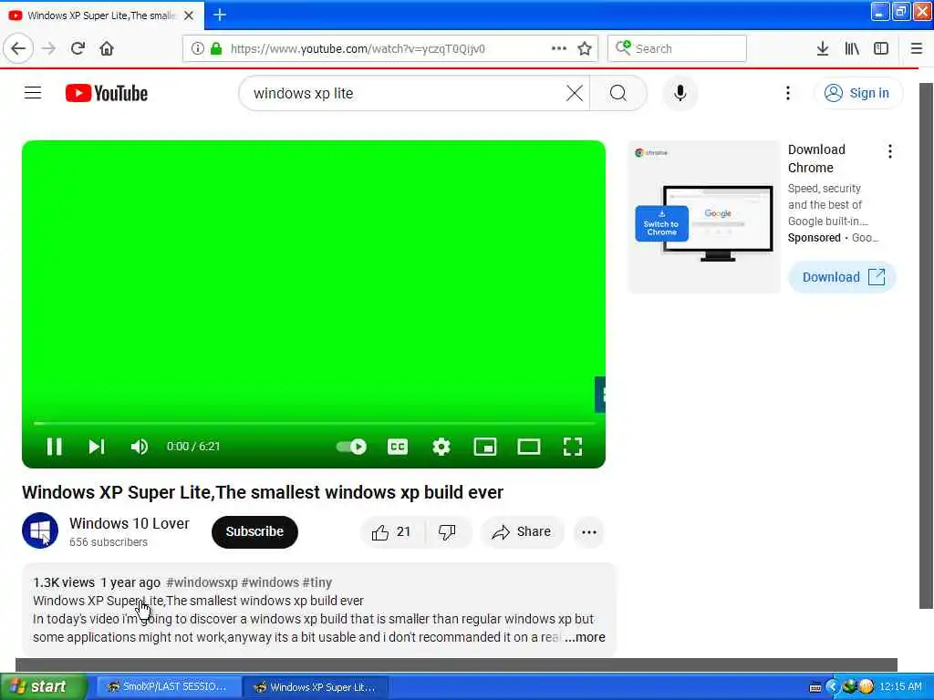Screen dimensions: 934x700
Task: Skip to the next video
Action: [x=97, y=447]
